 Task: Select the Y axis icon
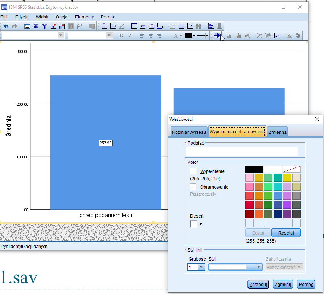44,26
